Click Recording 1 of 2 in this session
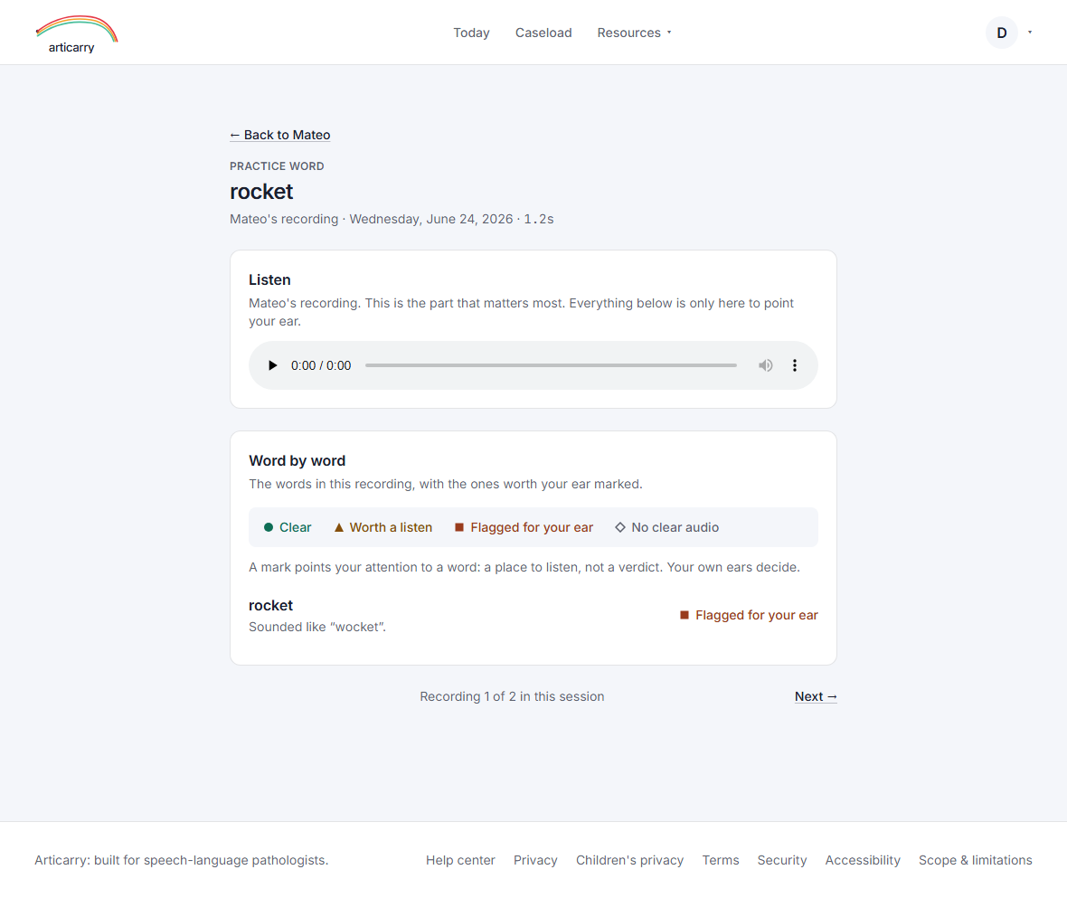 512,696
